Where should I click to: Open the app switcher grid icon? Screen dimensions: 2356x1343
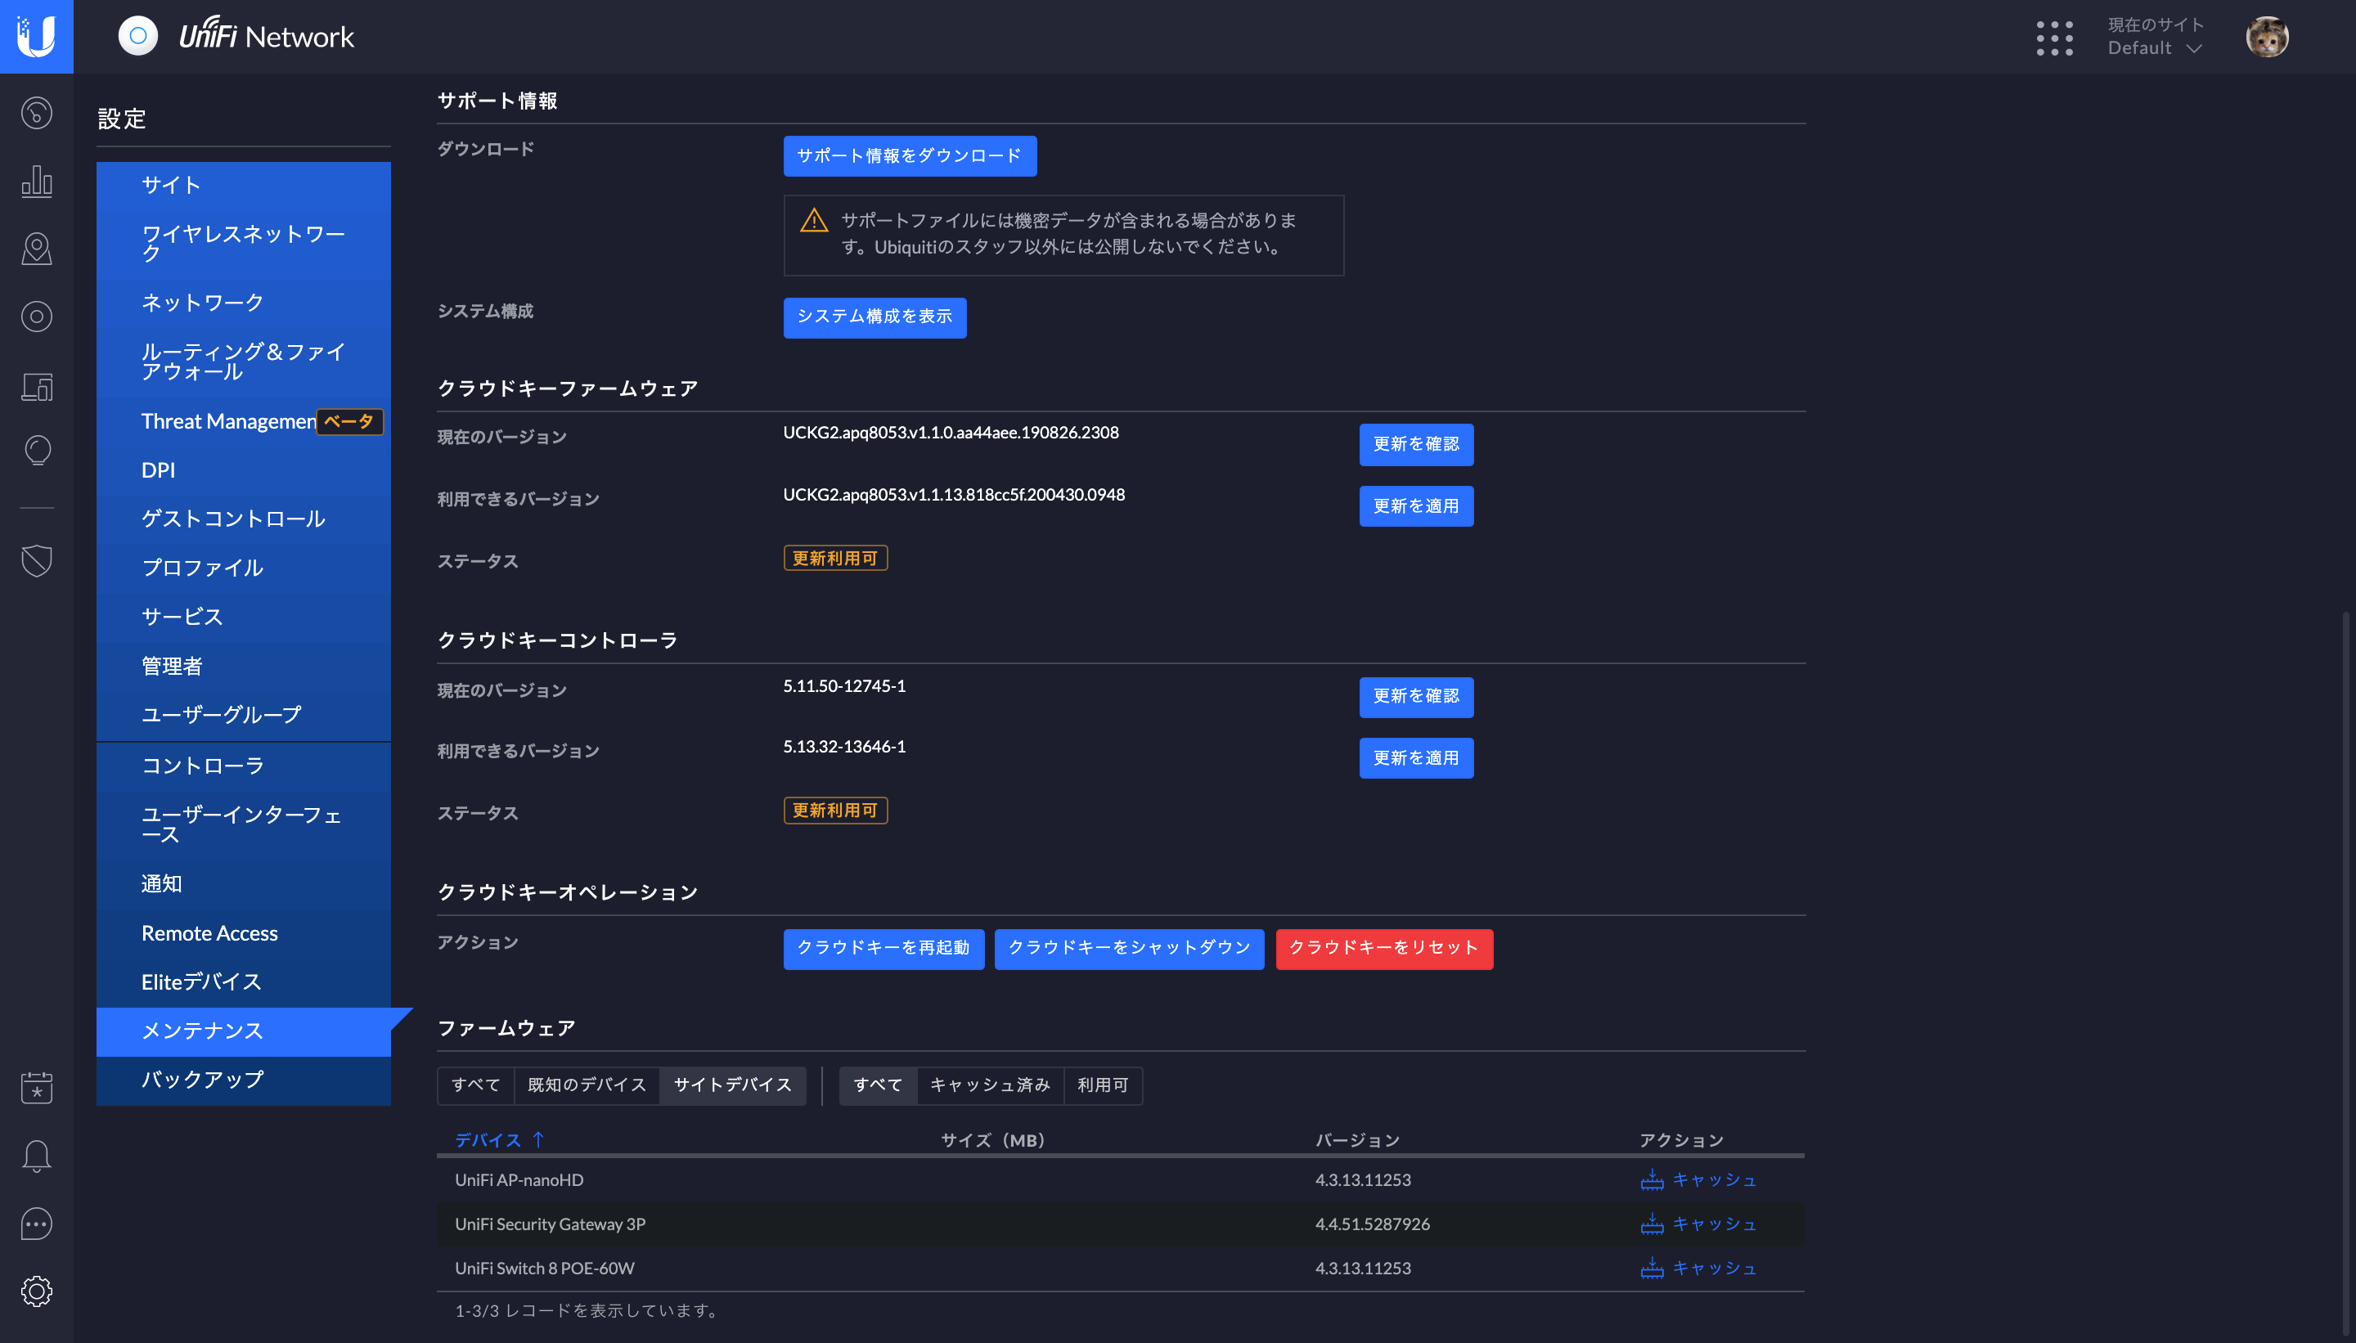(x=2054, y=38)
